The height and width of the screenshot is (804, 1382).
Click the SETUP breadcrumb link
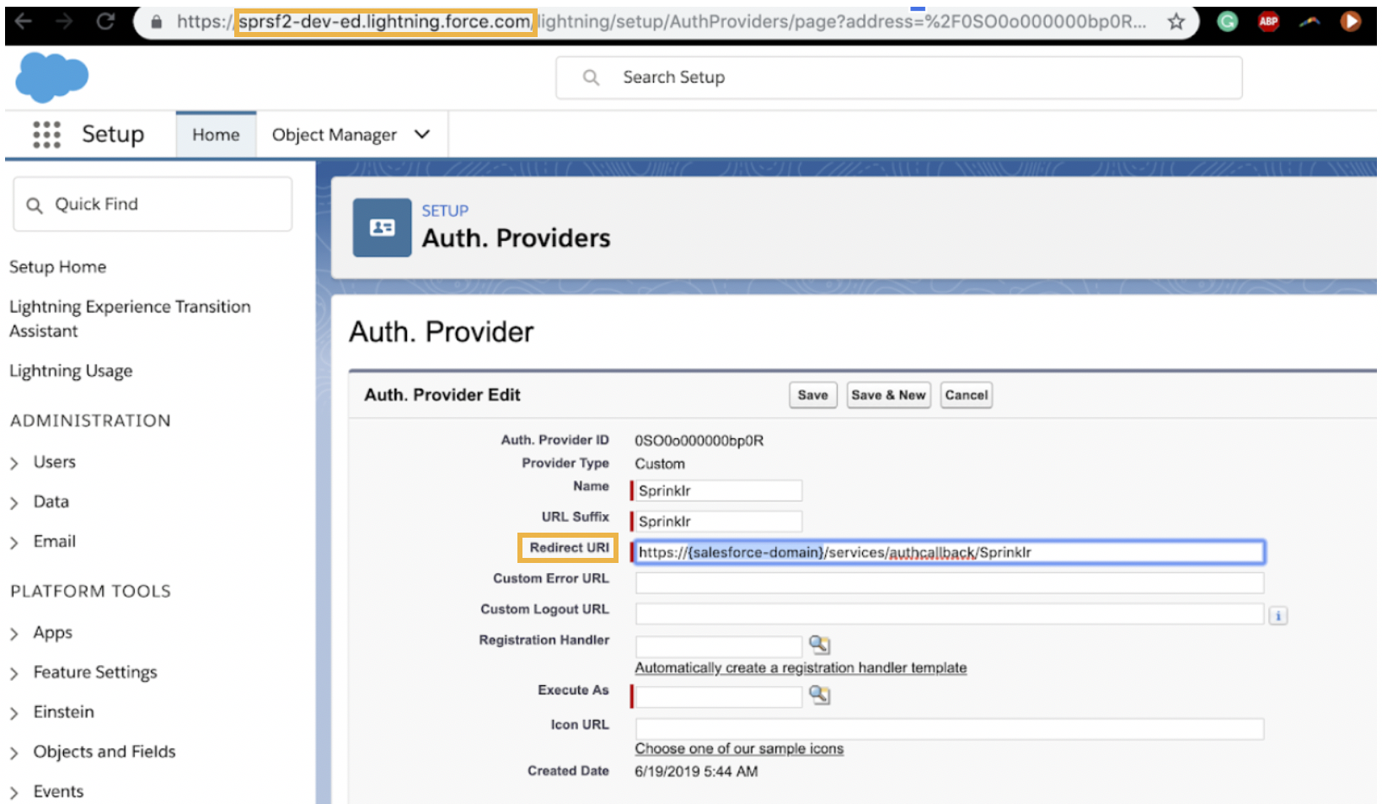445,211
